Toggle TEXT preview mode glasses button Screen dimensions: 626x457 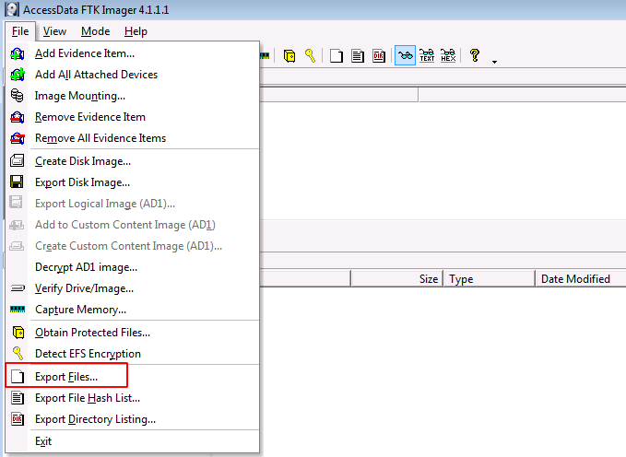click(x=427, y=55)
